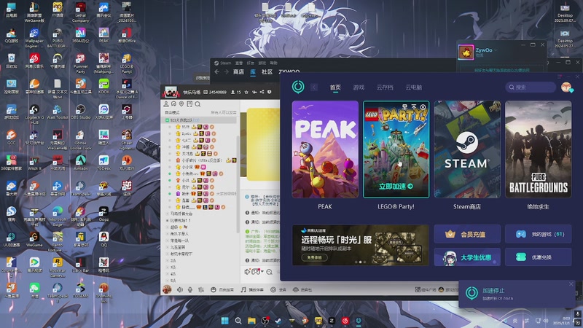Click the location pin icon in YY toolbar

click(x=181, y=104)
